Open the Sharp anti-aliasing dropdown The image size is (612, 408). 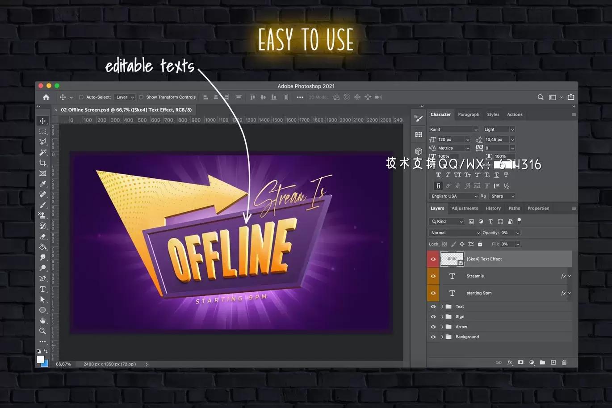503,196
